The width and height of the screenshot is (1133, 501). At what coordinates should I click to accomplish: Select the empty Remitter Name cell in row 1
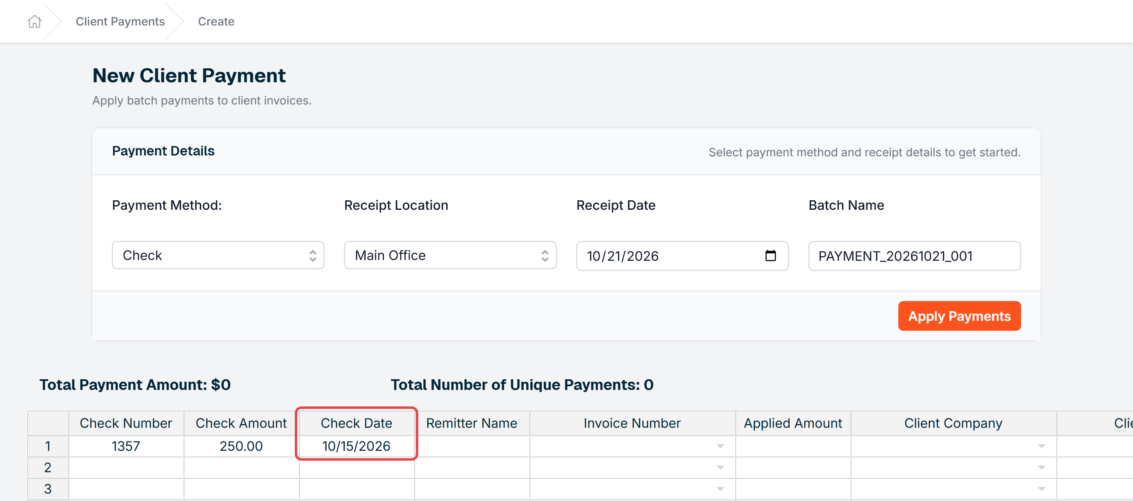(x=471, y=446)
